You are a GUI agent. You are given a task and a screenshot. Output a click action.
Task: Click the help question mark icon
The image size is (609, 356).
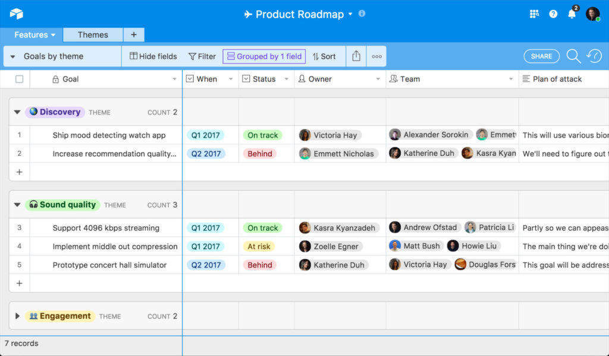click(x=553, y=13)
